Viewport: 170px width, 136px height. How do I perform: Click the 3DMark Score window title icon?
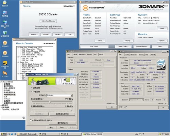[21, 2]
